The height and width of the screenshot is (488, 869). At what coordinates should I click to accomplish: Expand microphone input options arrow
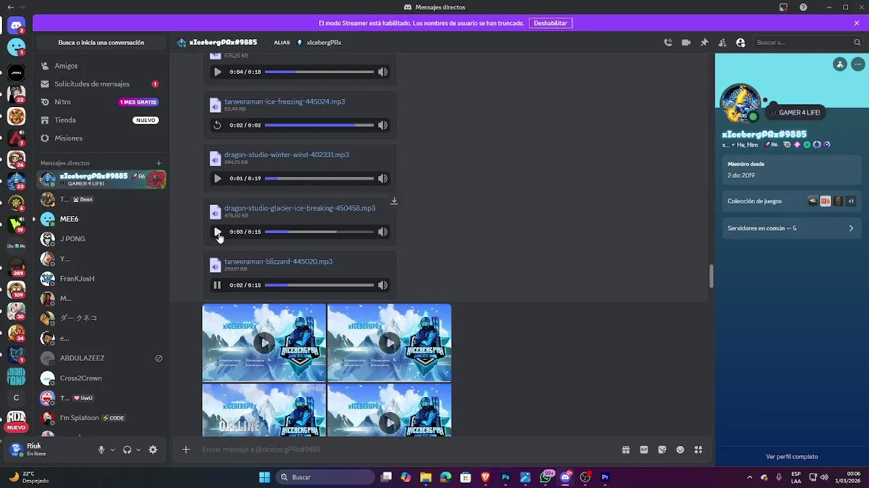[x=113, y=449]
